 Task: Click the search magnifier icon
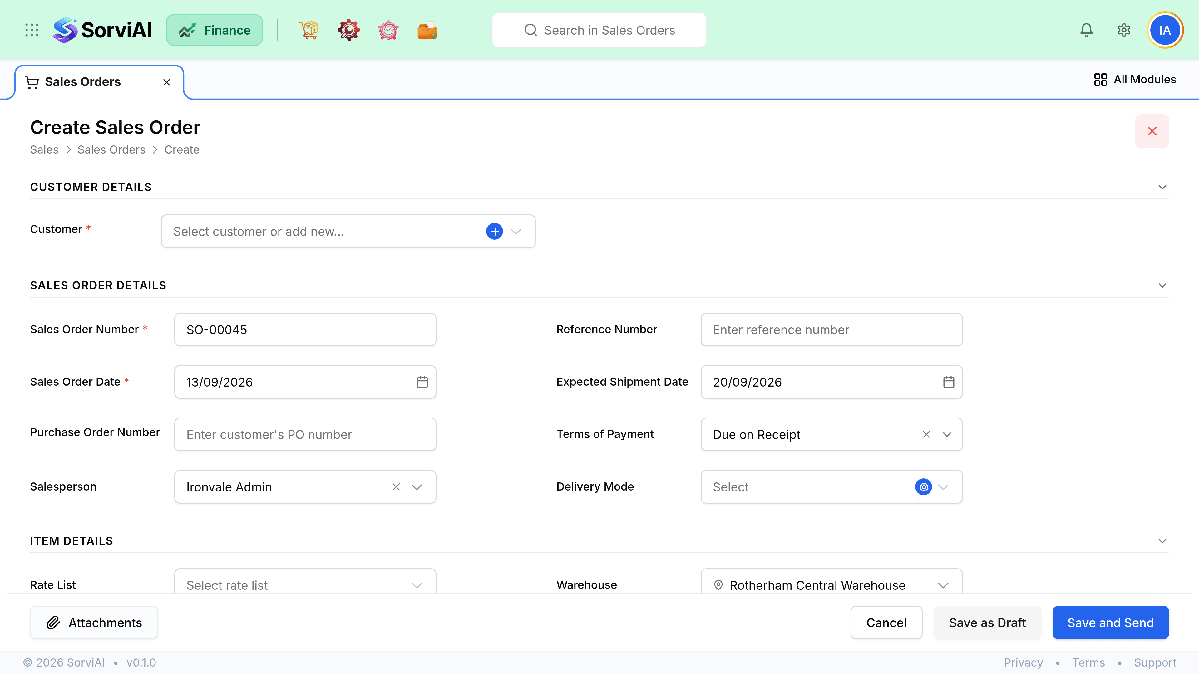[x=530, y=30]
